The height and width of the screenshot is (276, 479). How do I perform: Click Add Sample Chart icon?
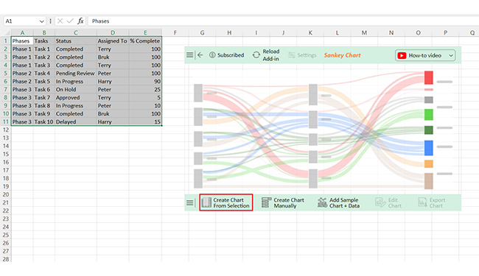pyautogui.click(x=322, y=202)
